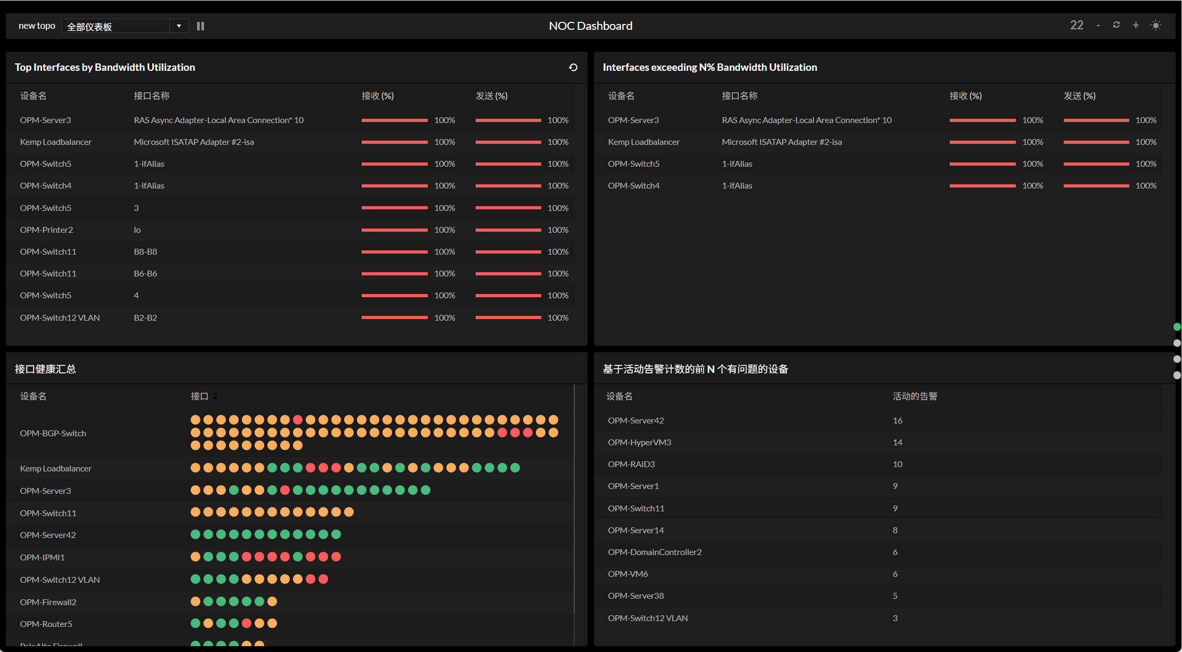Click first interface dot of OPM-Server42

point(195,534)
